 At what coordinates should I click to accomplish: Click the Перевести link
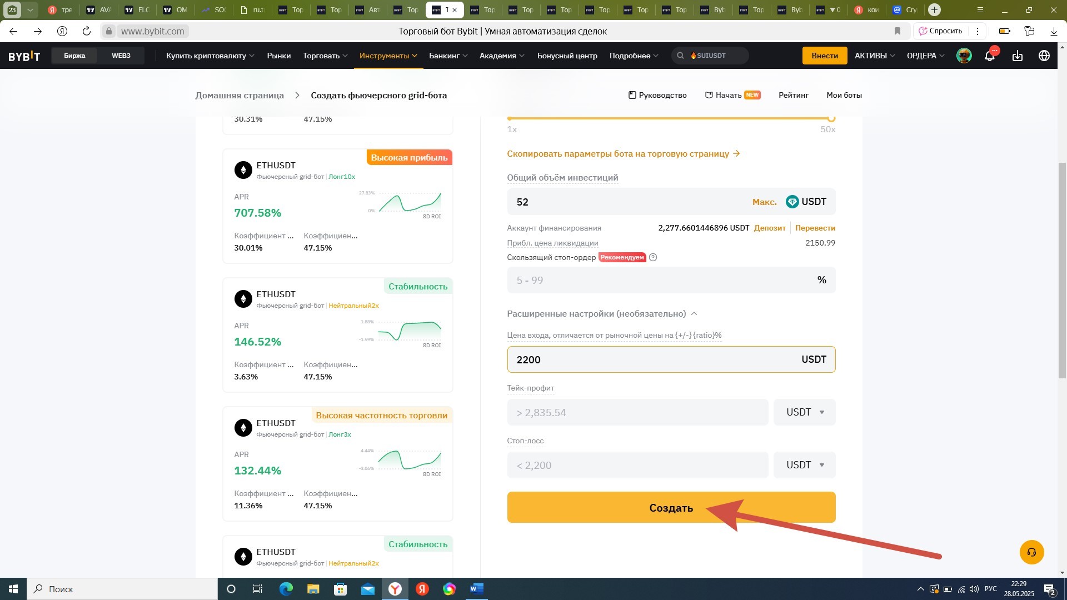(x=815, y=228)
